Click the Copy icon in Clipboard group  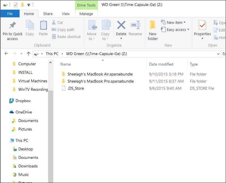30,25
